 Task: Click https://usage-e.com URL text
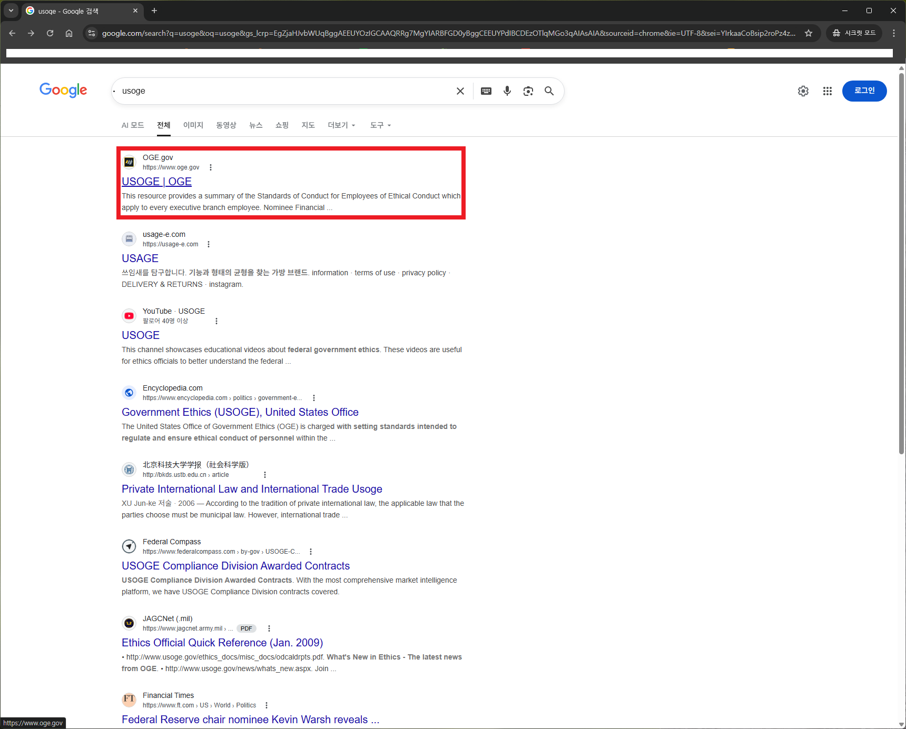pos(171,244)
